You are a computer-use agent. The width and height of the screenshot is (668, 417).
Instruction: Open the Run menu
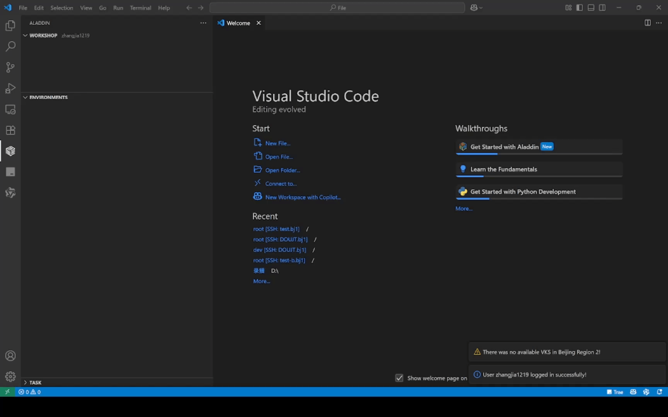[118, 8]
